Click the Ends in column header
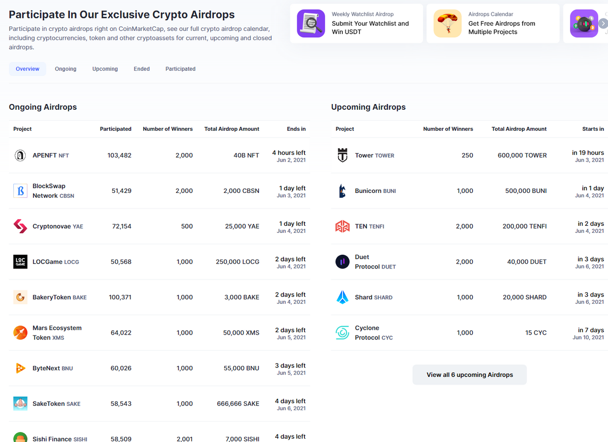608x442 pixels. 296,129
